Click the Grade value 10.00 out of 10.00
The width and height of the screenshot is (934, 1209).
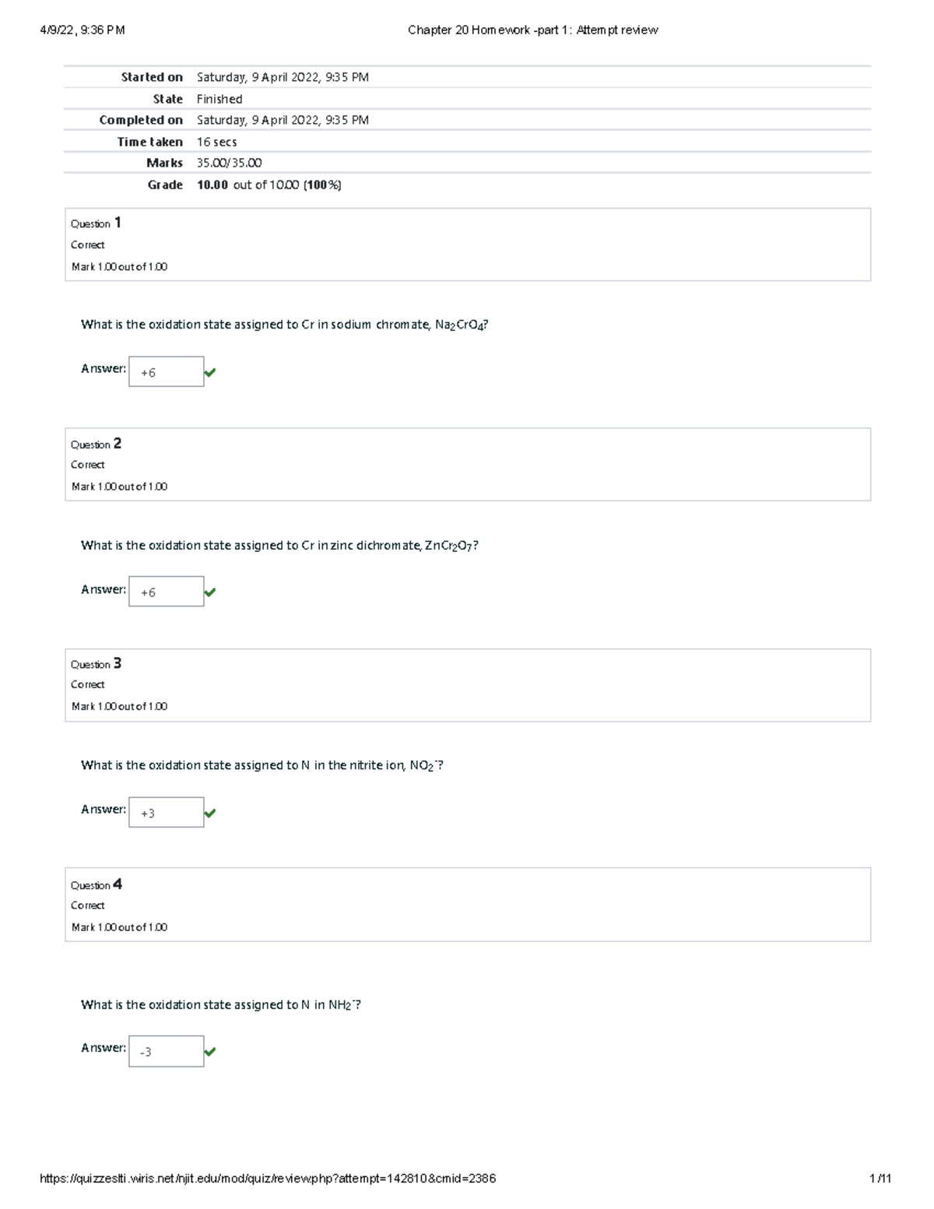[269, 185]
